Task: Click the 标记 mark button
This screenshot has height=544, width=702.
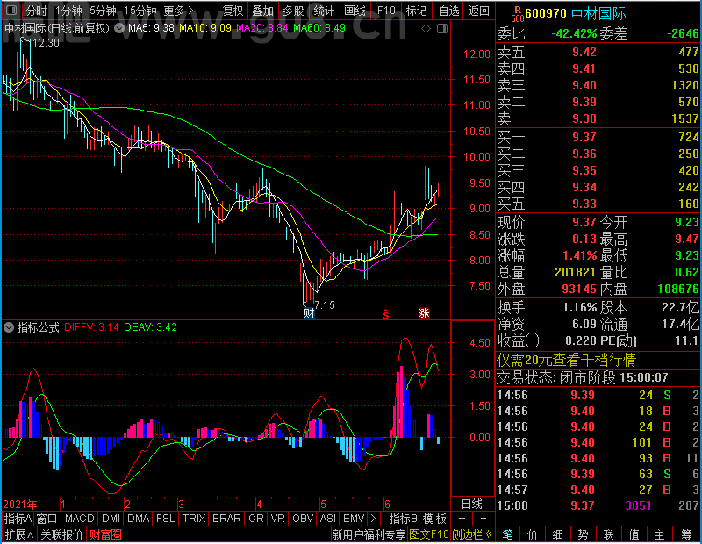Action: click(x=416, y=11)
